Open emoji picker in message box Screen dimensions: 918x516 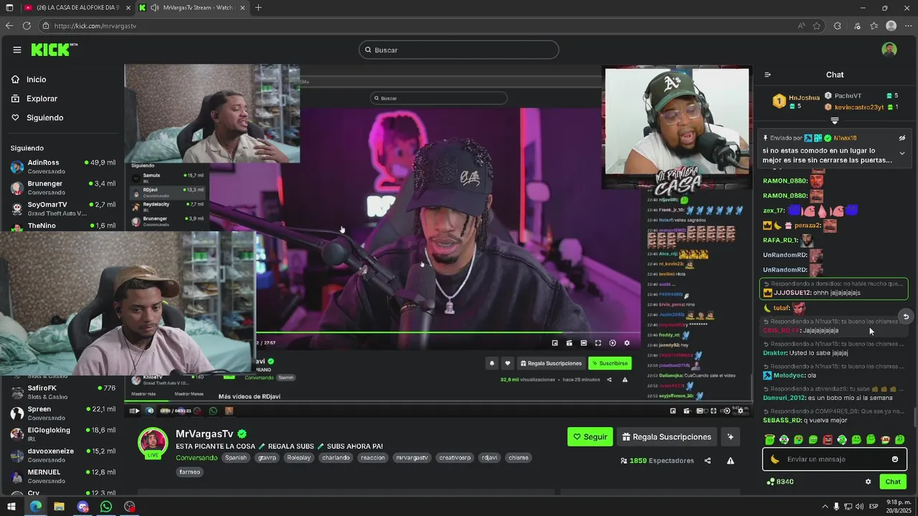[x=895, y=459]
